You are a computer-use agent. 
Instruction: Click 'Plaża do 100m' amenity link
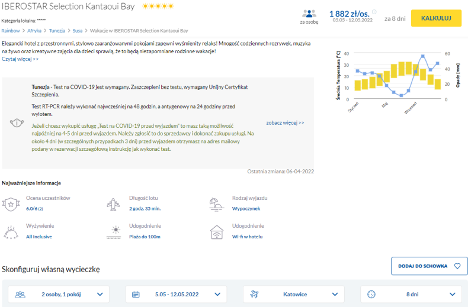145,237
